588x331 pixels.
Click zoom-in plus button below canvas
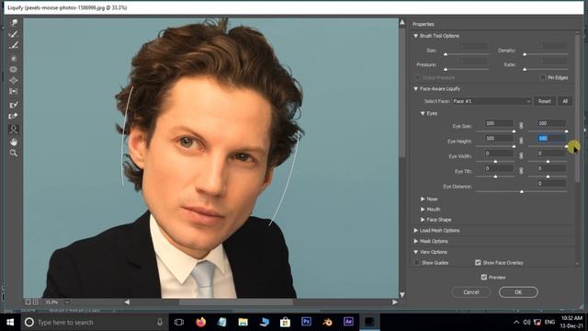(x=36, y=302)
